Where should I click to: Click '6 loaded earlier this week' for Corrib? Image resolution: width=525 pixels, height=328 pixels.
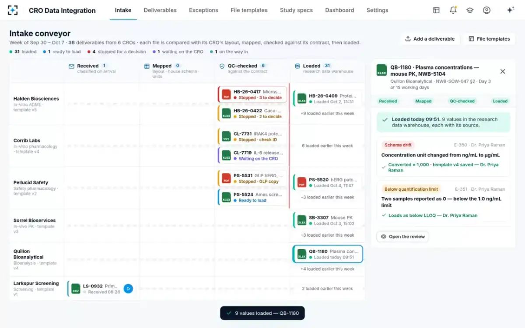pyautogui.click(x=327, y=146)
